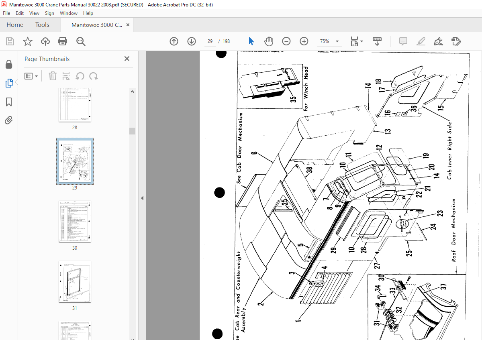482x340 pixels.
Task: Rotate page counterclockwise
Action: 80,76
